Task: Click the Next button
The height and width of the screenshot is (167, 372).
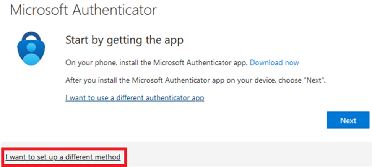Action: click(348, 120)
